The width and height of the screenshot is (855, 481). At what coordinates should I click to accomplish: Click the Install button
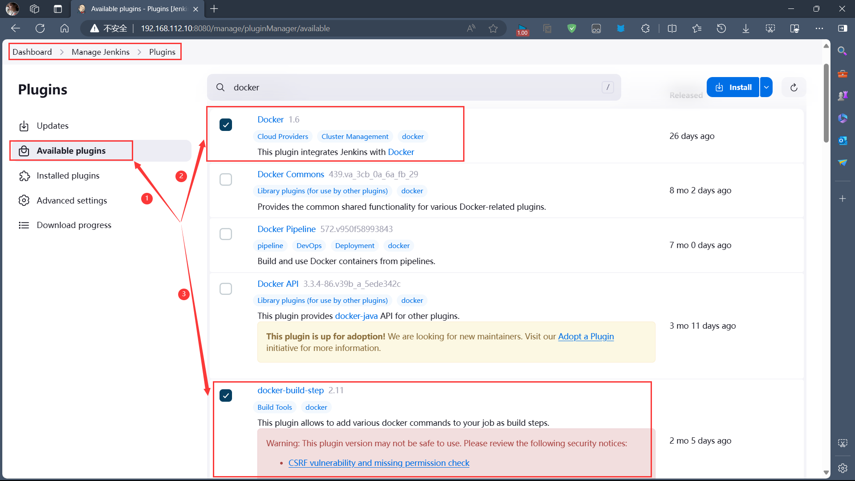click(733, 87)
